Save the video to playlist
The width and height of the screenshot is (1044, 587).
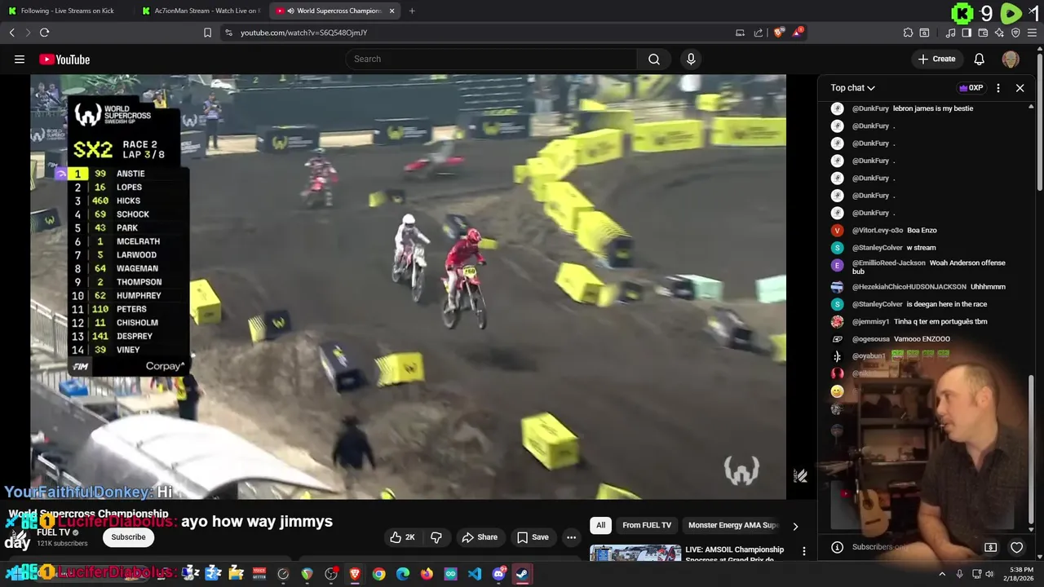pos(532,537)
